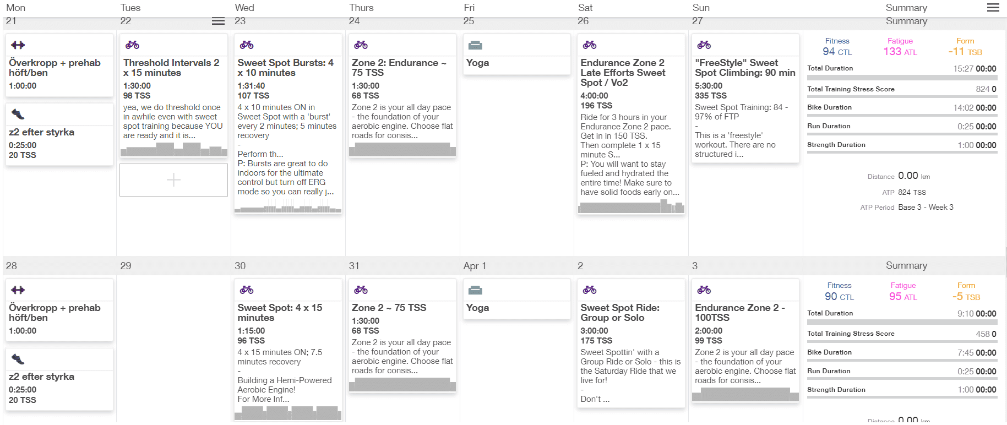The image size is (1007, 425).
Task: Open Tuesday 22 day options menu
Action: 218,21
